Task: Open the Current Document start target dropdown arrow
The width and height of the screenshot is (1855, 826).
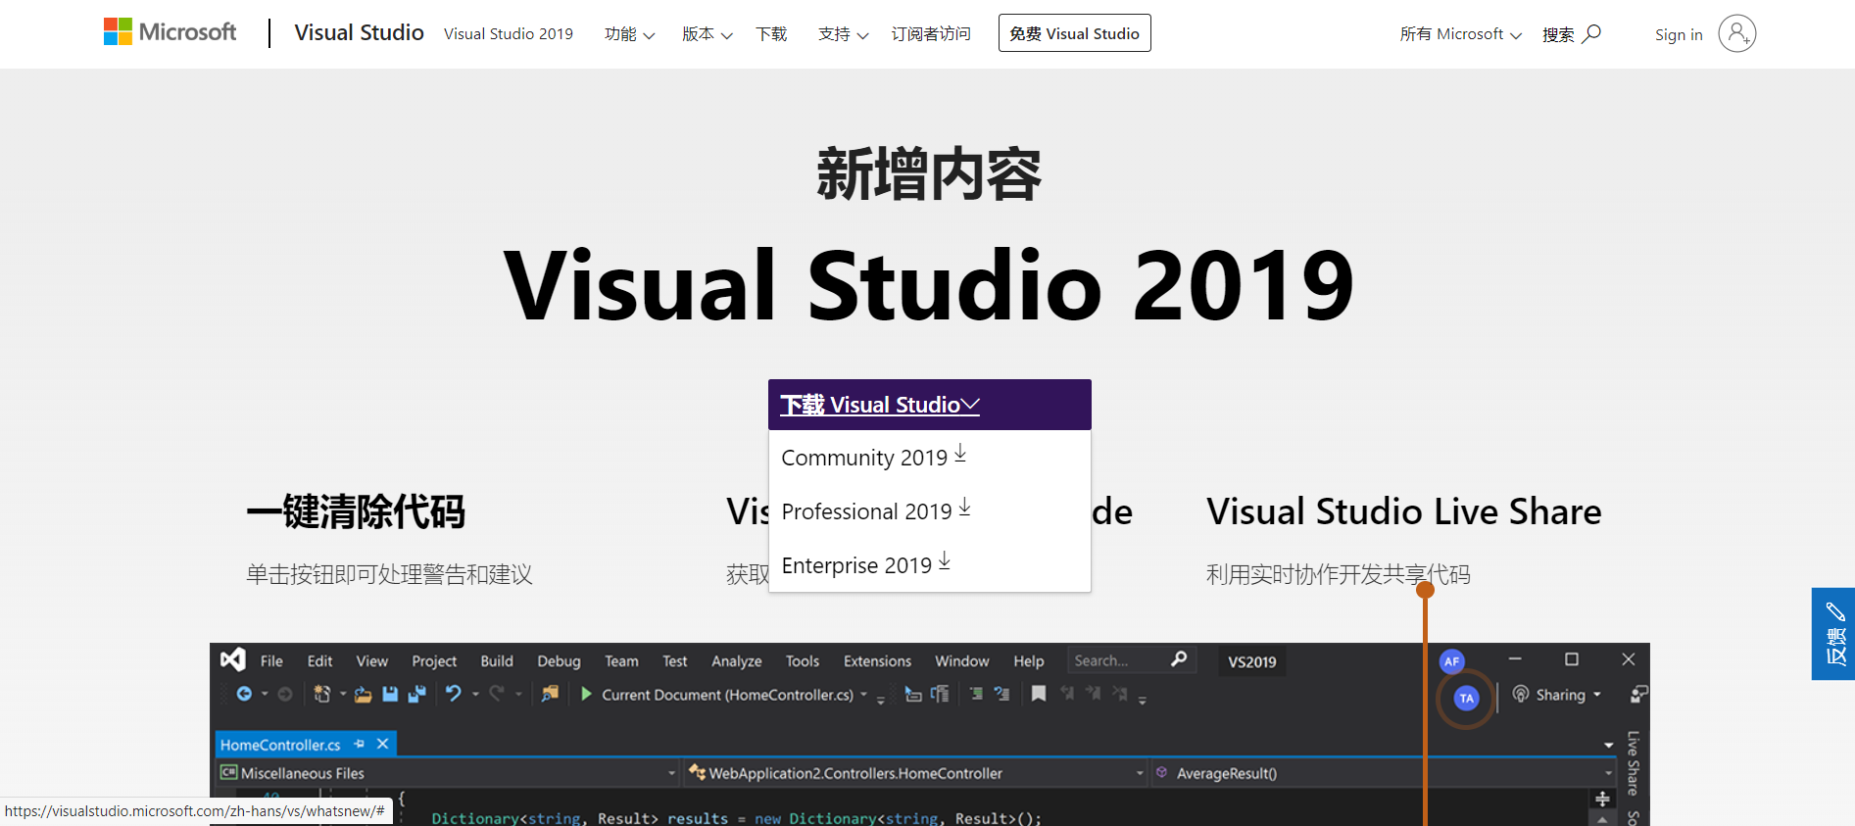Action: [x=863, y=695]
